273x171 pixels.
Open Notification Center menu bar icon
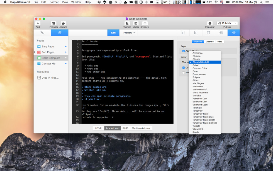tap(267, 2)
